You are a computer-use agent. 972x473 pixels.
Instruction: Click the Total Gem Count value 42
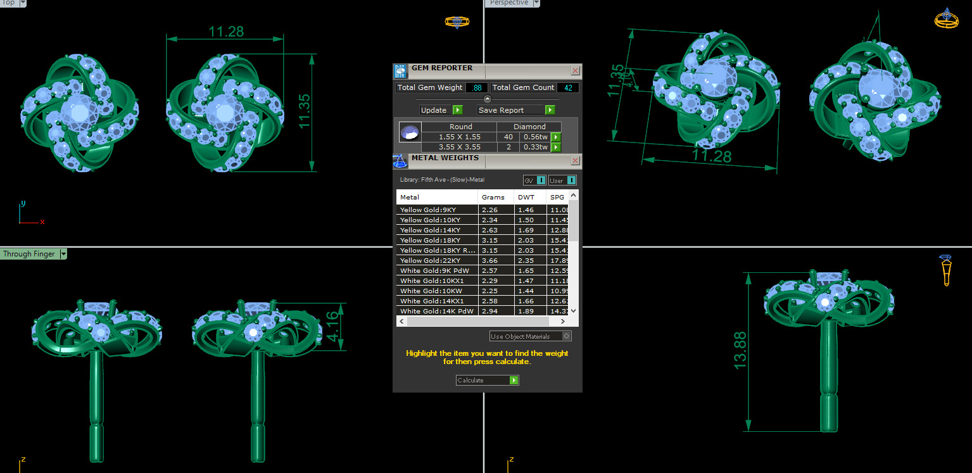coord(568,87)
